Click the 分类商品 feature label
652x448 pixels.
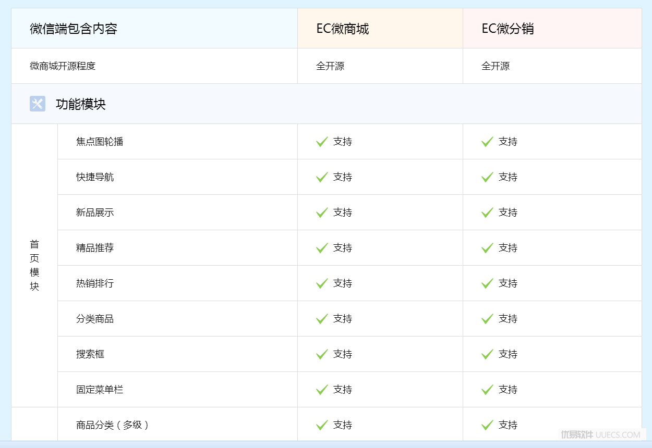pyautogui.click(x=95, y=319)
